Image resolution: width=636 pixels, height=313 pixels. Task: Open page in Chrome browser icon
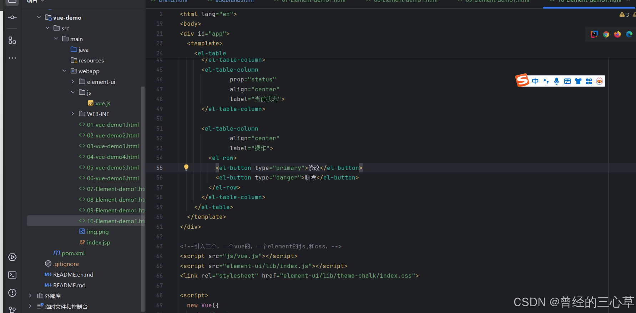606,34
